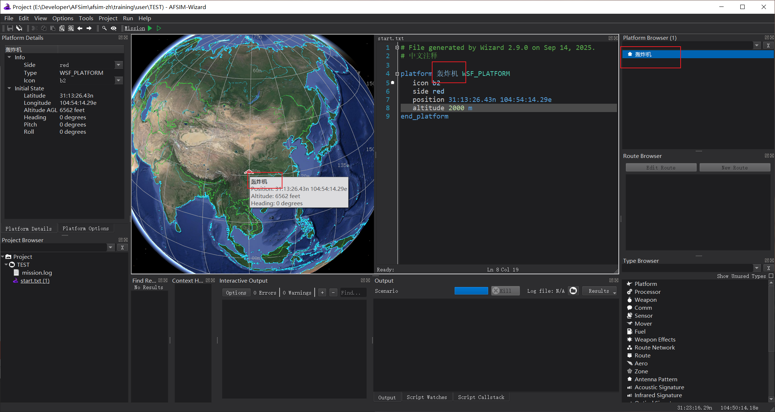Switch to the Platform Options tab
775x412 pixels.
pyautogui.click(x=85, y=228)
